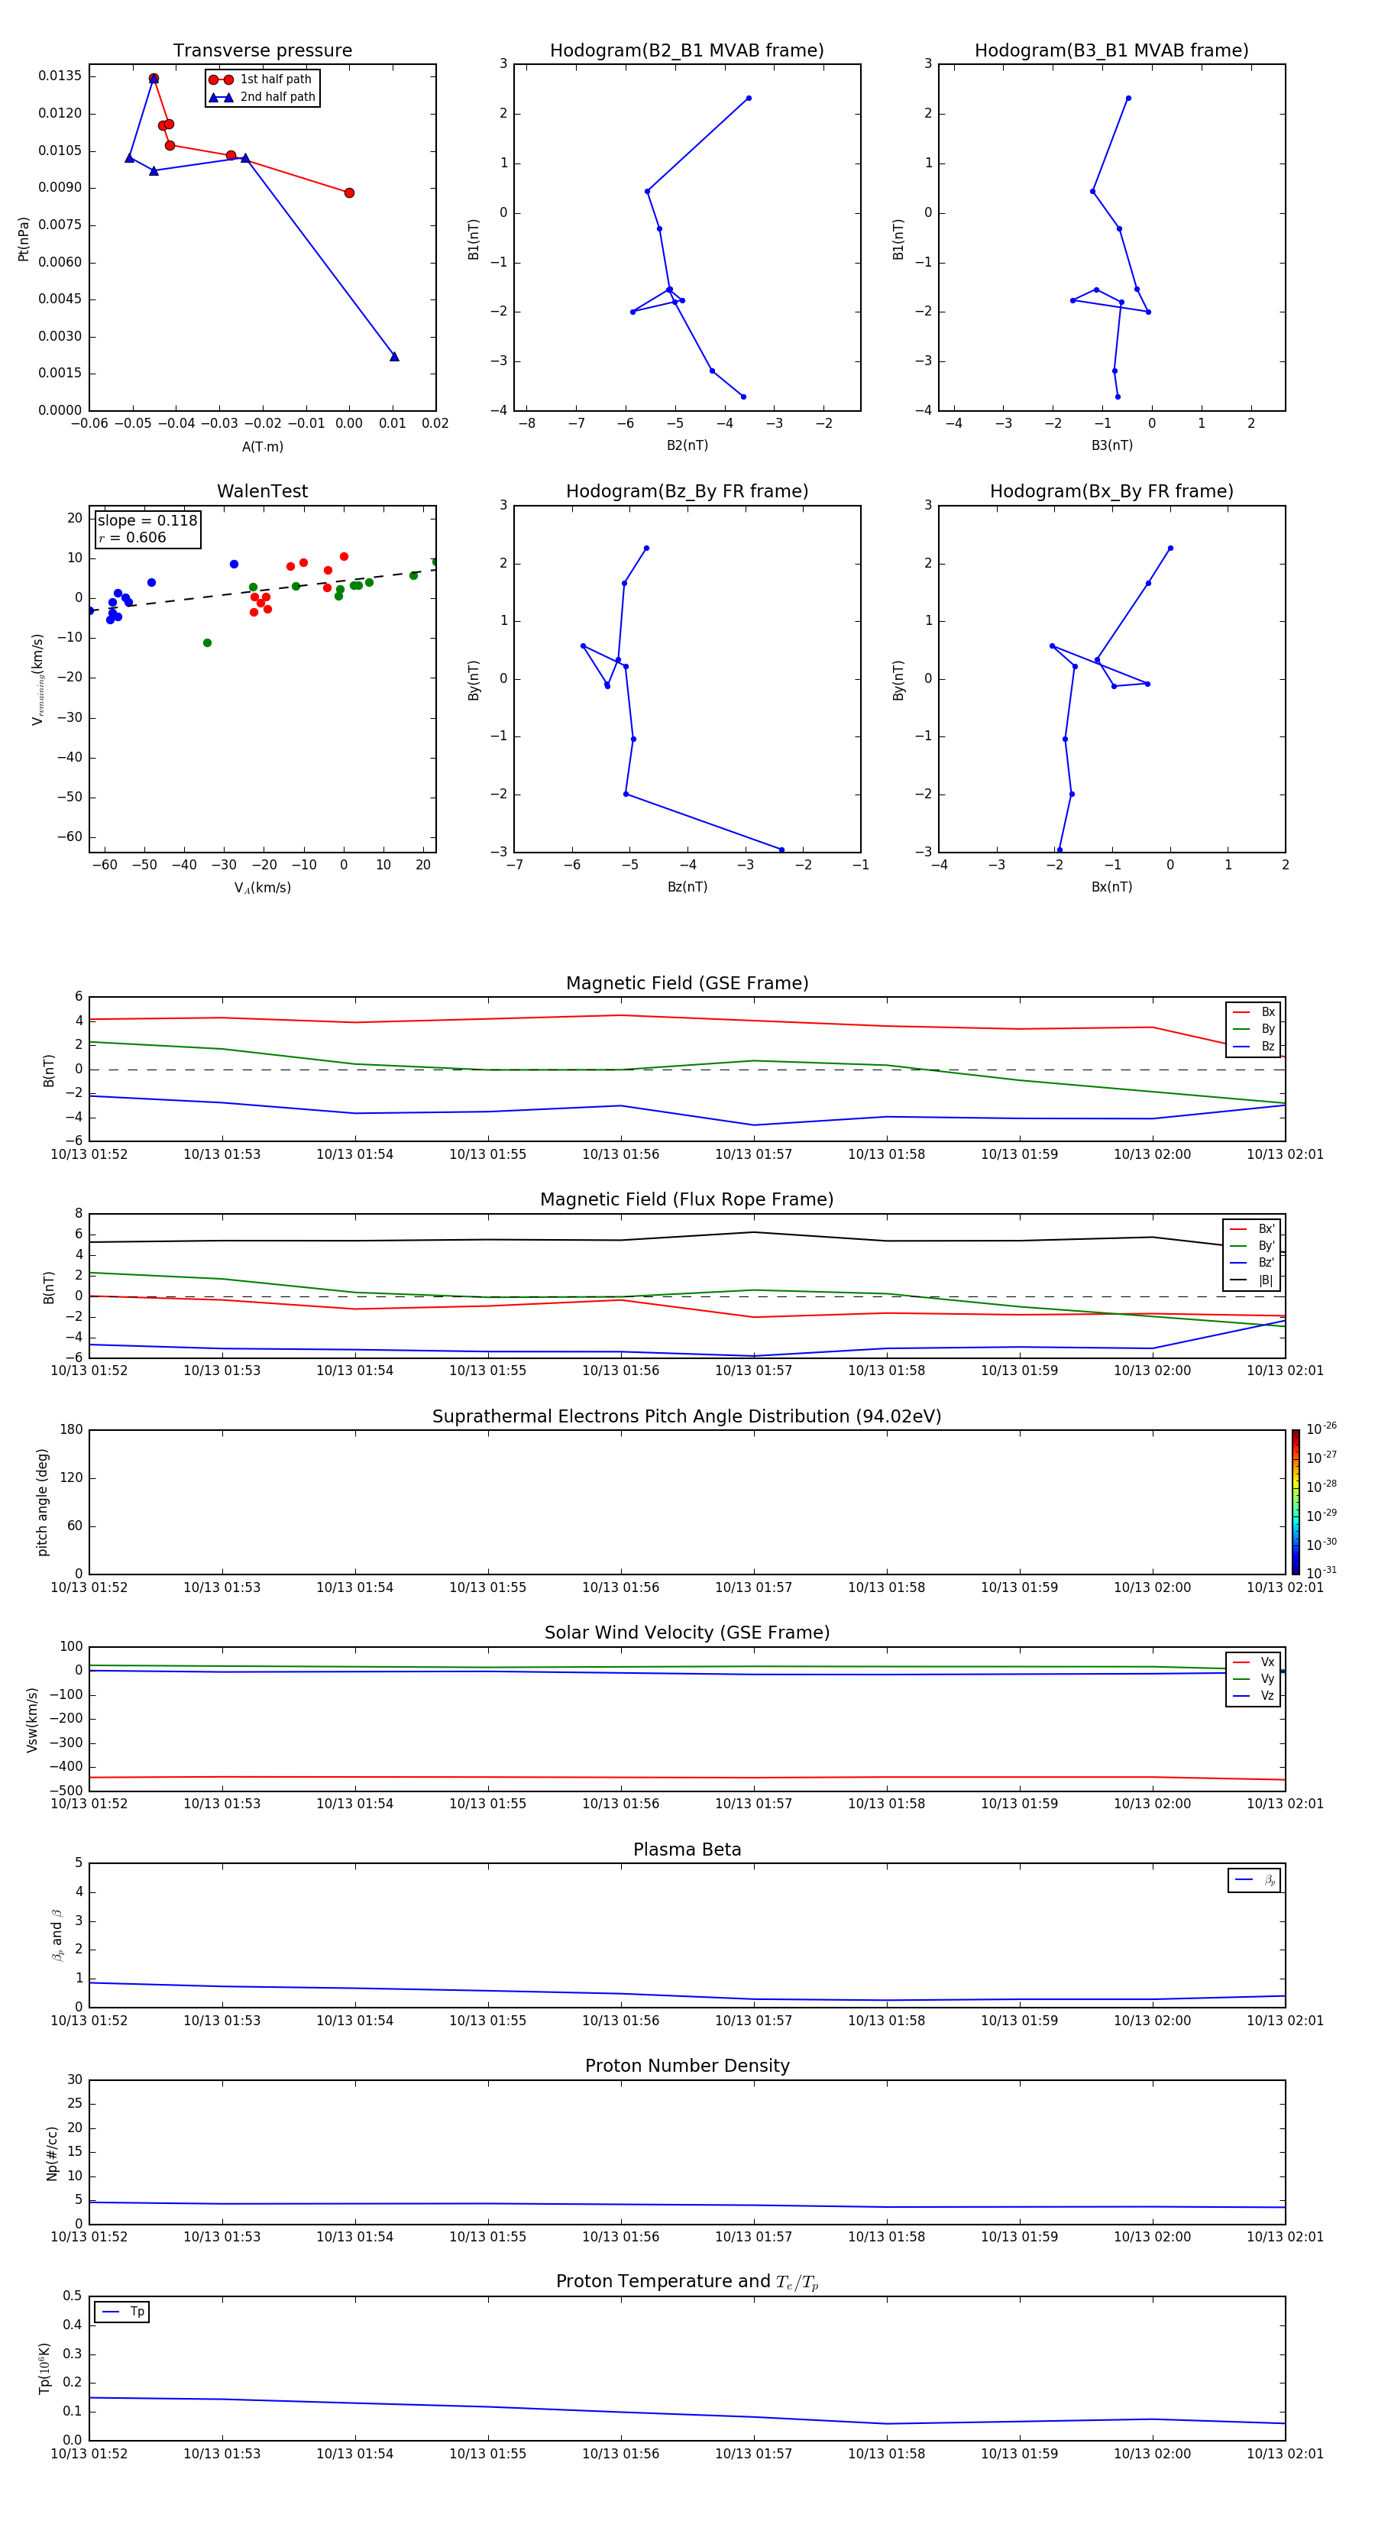Click the 'WalenTest' plot title
The height and width of the screenshot is (2521, 1375).
pos(262,491)
